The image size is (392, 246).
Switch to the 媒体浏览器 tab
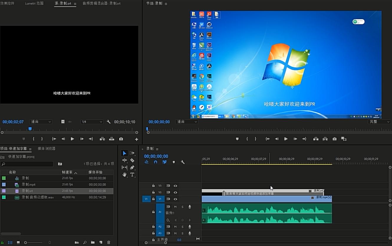click(x=47, y=149)
